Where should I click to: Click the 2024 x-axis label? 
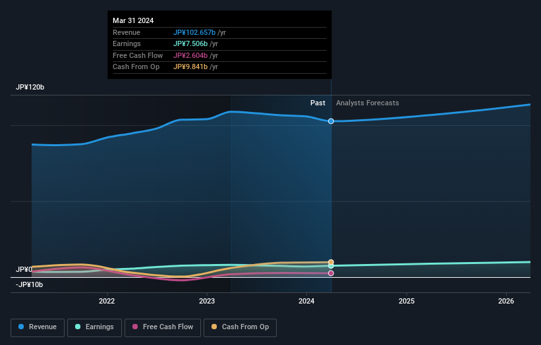306,302
